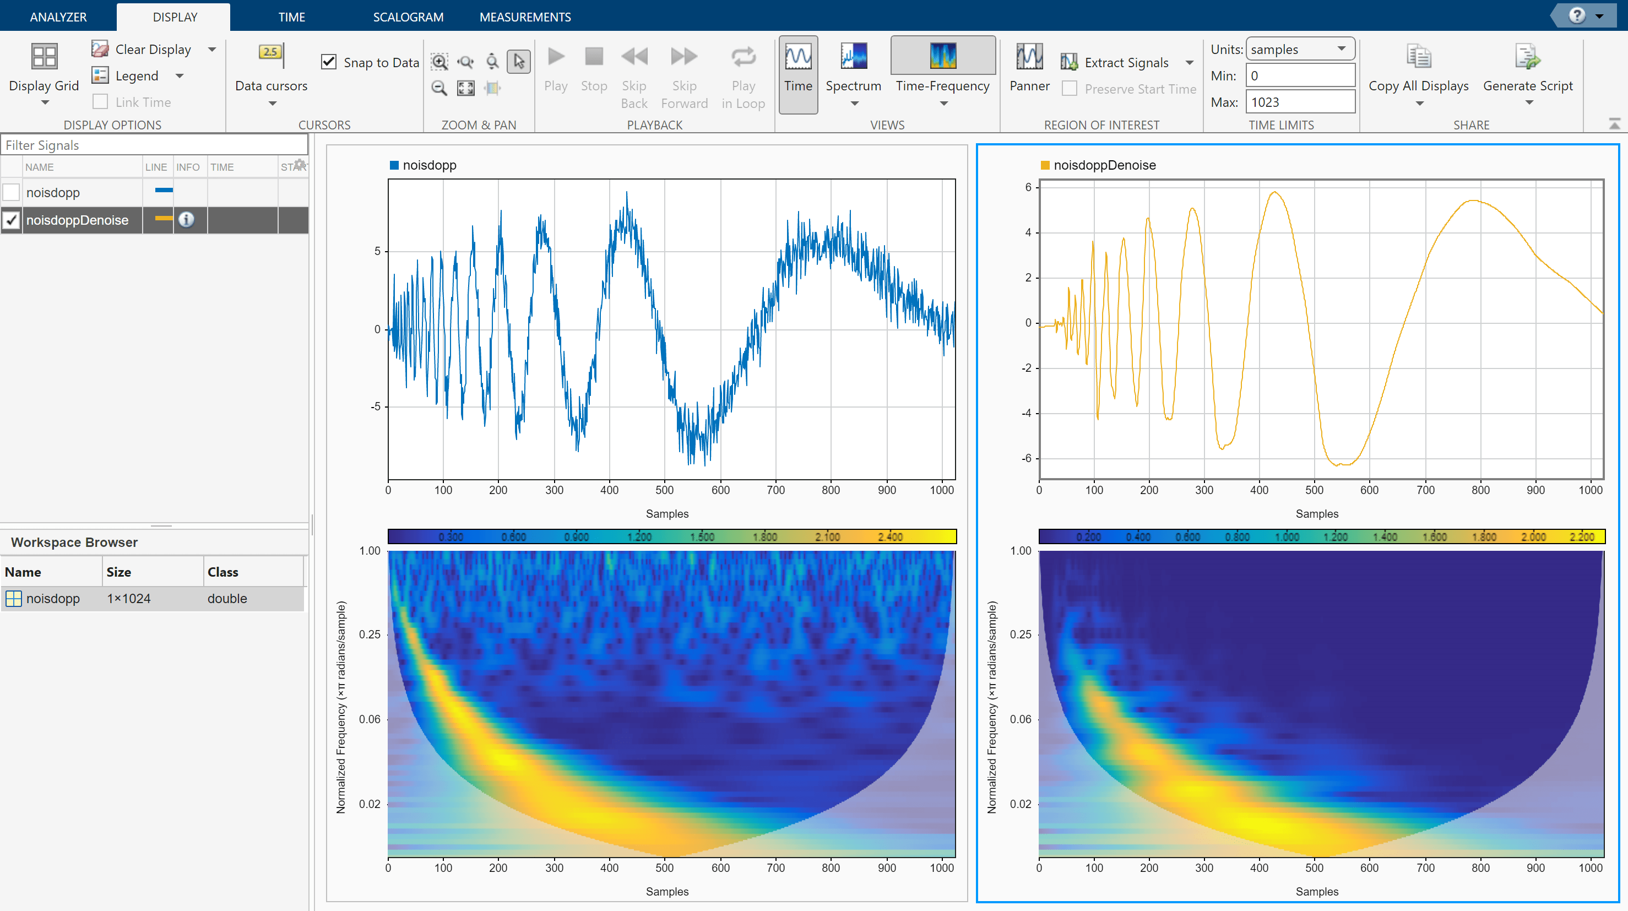The height and width of the screenshot is (911, 1628).
Task: Expand the Extract Signals dropdown arrow
Action: pos(1190,63)
